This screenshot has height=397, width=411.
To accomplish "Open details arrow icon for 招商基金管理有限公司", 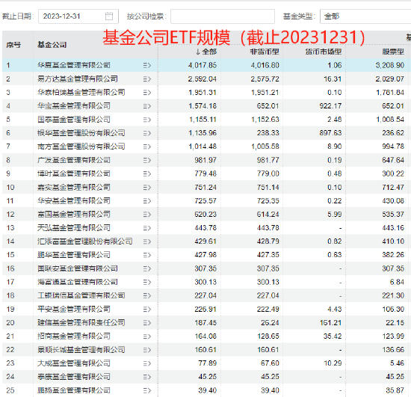I will click(x=147, y=336).
